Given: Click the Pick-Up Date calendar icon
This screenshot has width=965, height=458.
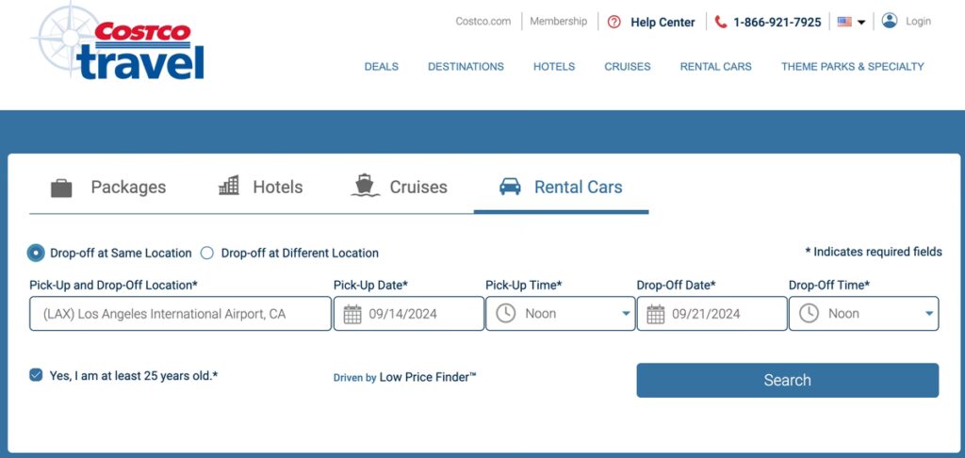Looking at the screenshot, I should coord(352,314).
